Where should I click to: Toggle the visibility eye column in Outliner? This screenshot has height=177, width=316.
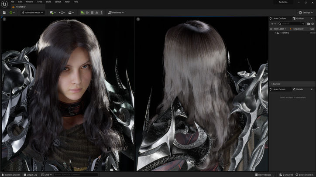[x=271, y=29]
